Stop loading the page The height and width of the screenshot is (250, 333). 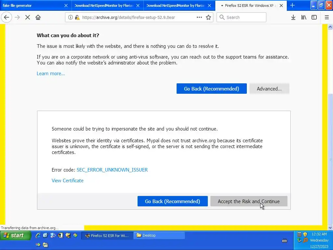(x=28, y=18)
